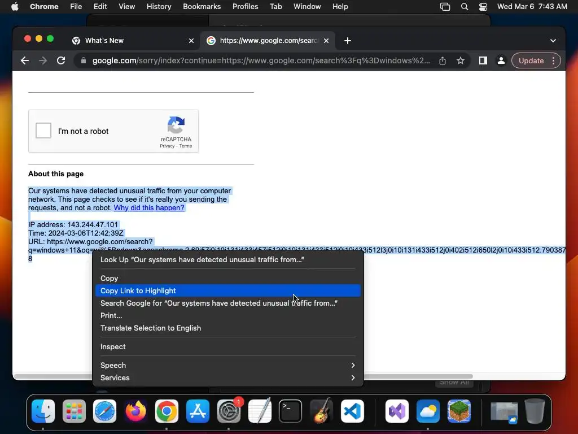
Task: Launch Minecraft from the Dock
Action: click(x=459, y=411)
